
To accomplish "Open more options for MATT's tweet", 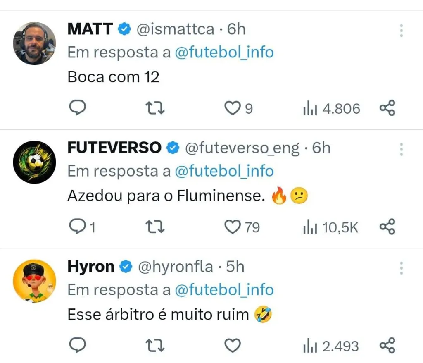I will (401, 31).
